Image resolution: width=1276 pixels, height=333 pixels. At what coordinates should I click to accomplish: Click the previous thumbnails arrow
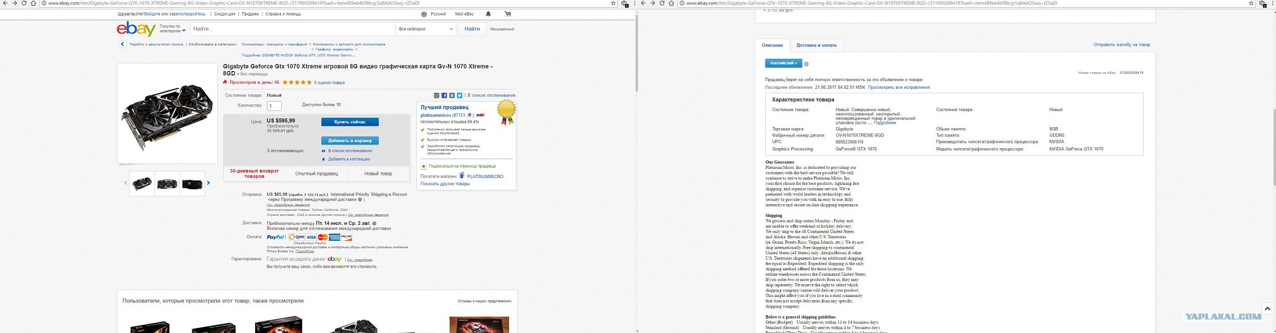pos(126,183)
